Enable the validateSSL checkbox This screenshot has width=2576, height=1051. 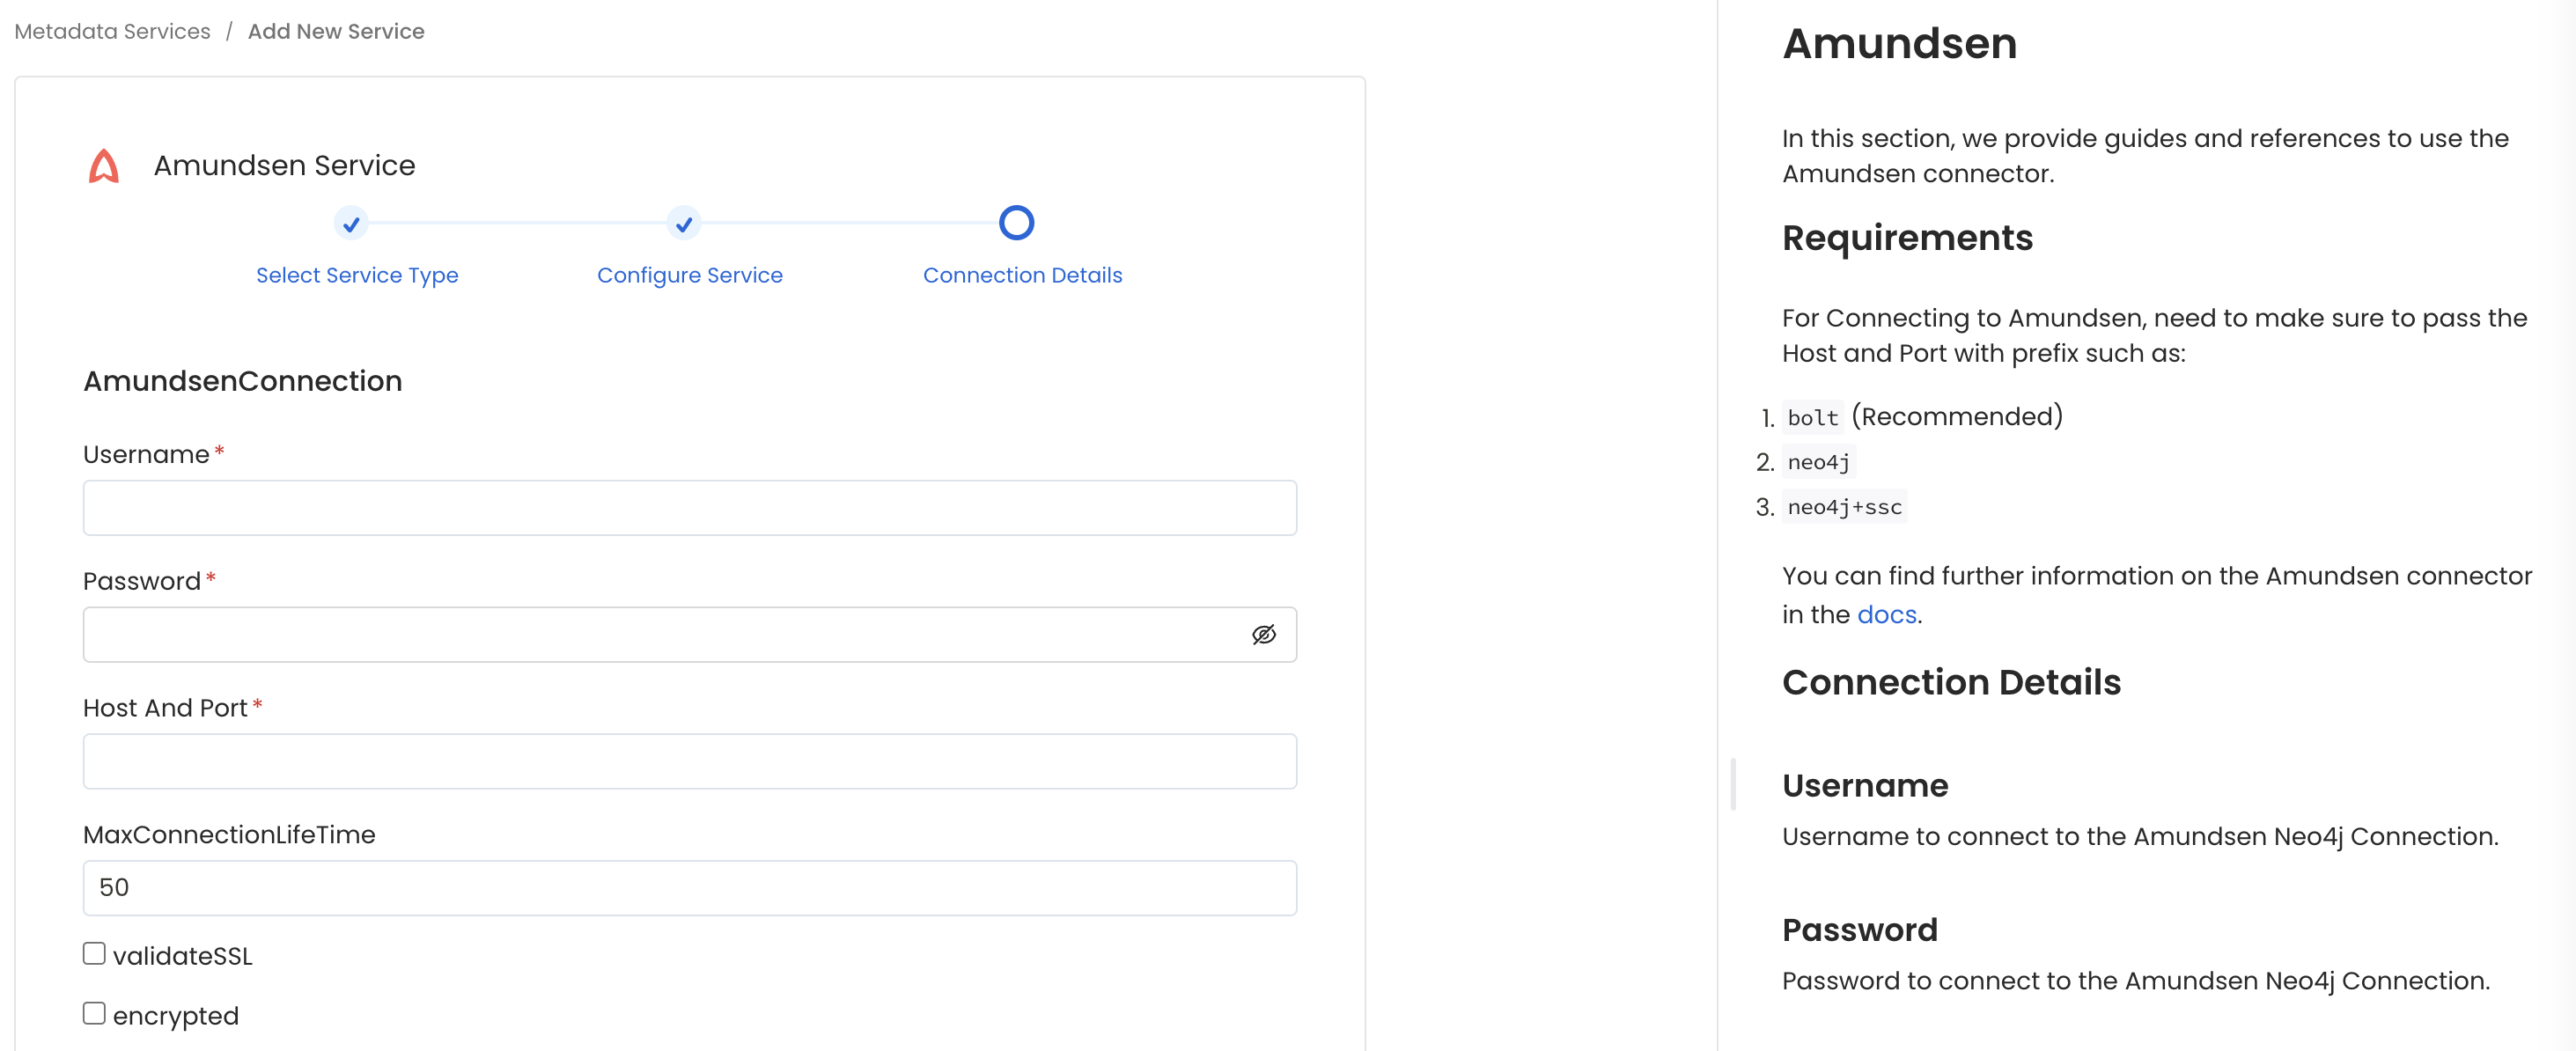click(x=93, y=953)
